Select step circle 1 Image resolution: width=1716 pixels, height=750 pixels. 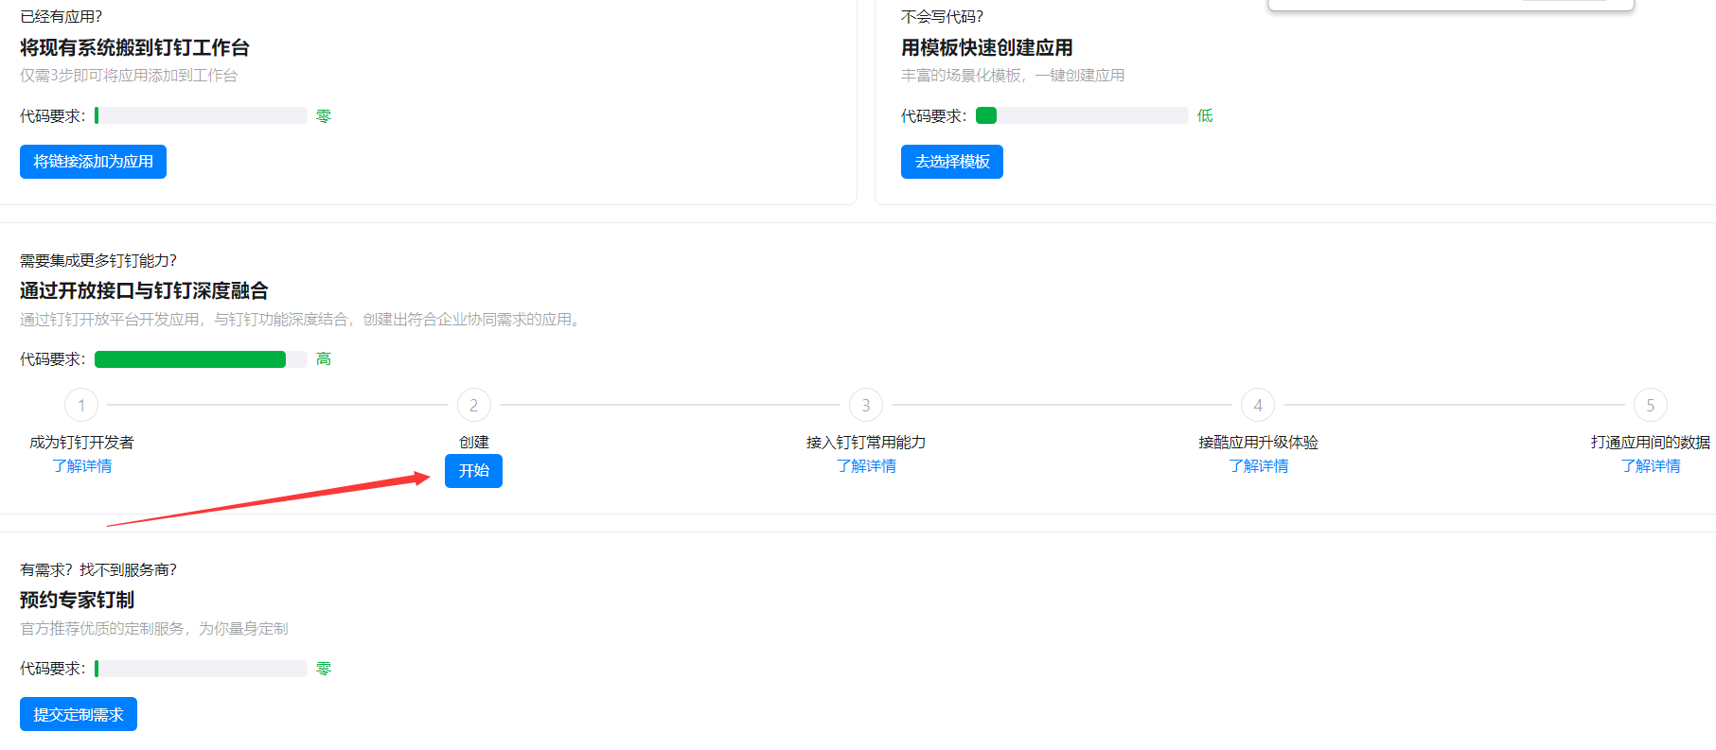pyautogui.click(x=81, y=405)
